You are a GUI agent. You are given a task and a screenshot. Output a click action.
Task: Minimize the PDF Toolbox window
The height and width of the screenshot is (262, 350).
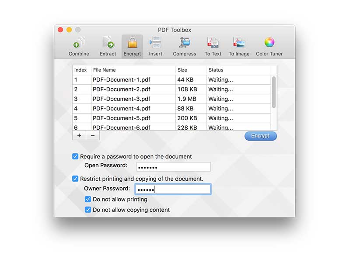point(69,30)
